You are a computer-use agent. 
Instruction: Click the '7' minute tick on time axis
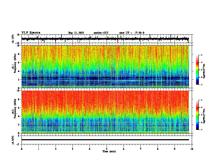tap(141, 149)
